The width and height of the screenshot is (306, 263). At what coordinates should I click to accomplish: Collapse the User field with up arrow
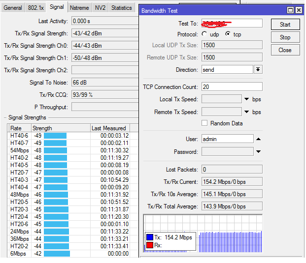tap(258, 139)
